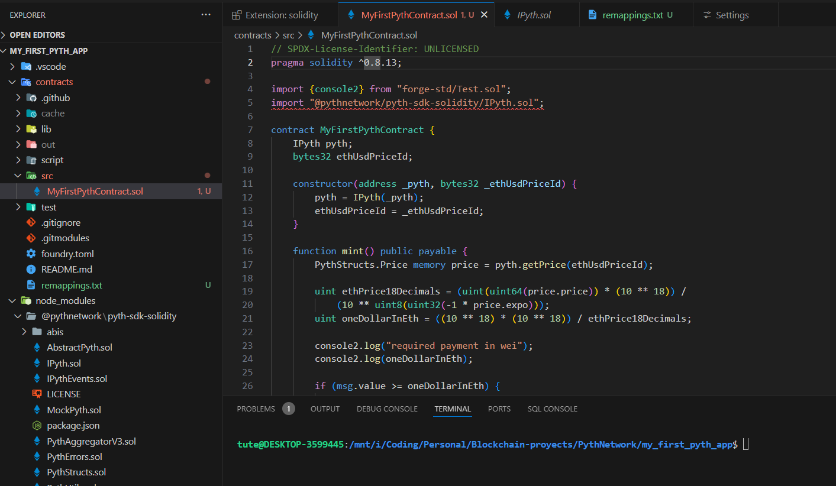
Task: Click 'contracts' in the breadcrumb path
Action: (253, 35)
